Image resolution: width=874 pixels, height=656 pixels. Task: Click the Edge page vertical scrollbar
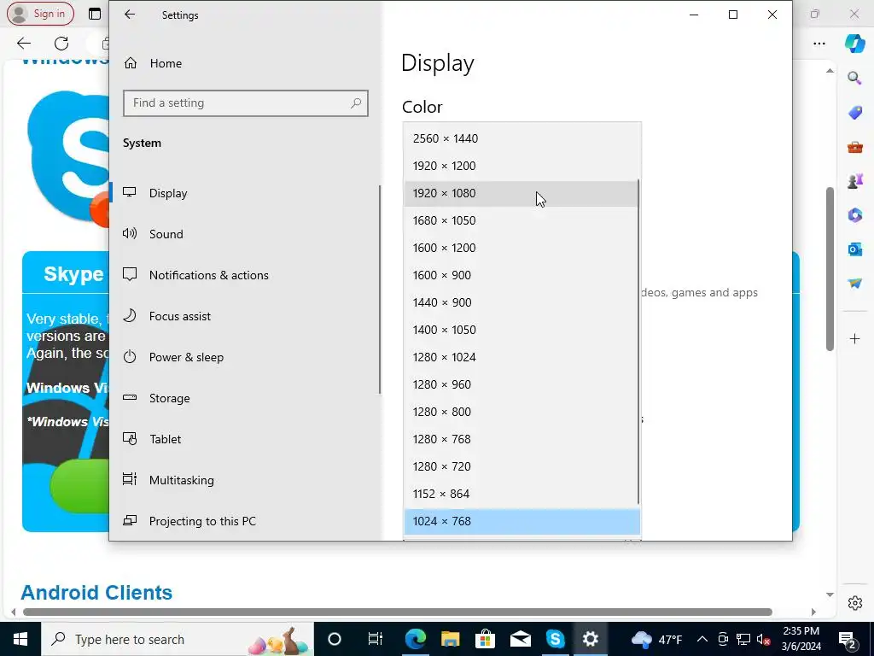coord(830,269)
